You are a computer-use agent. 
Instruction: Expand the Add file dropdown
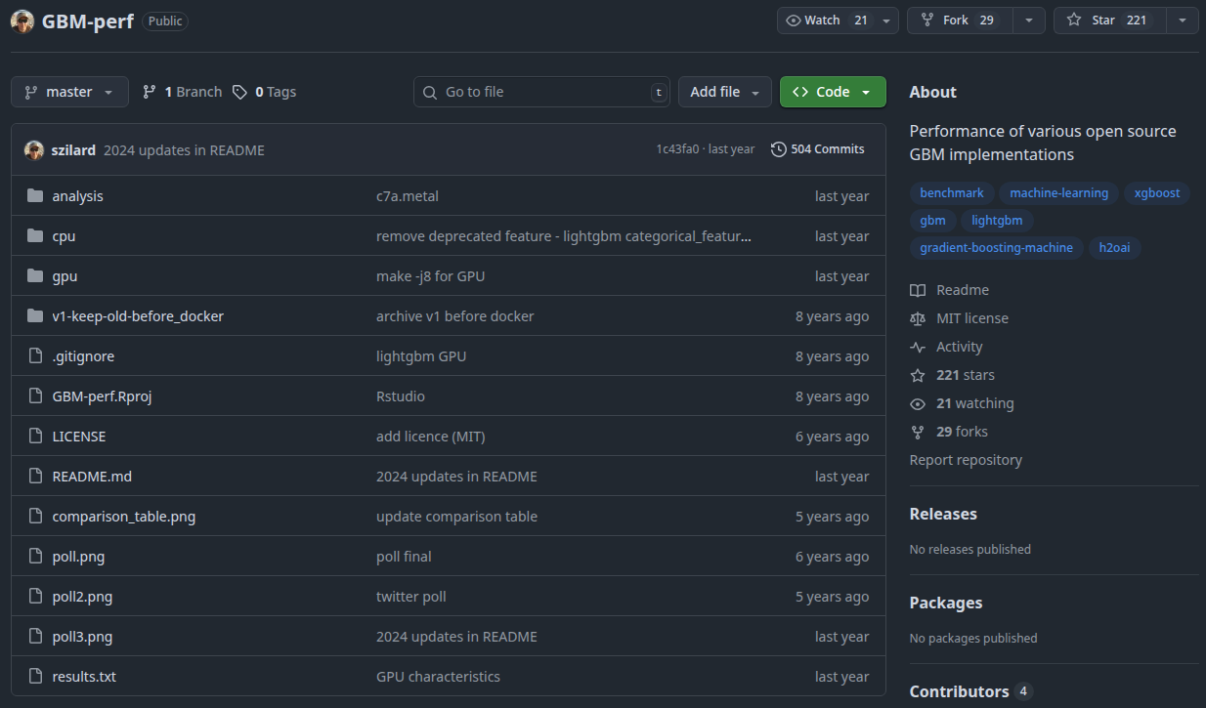[x=724, y=92]
